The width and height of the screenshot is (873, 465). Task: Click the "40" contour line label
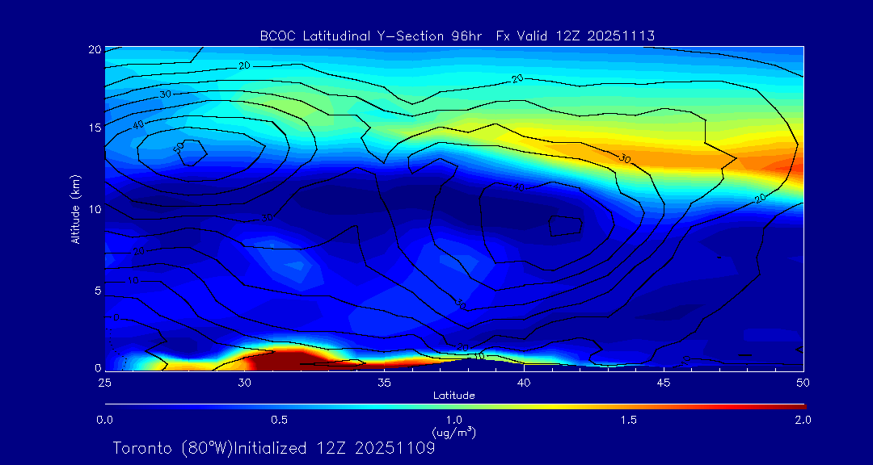(x=139, y=124)
